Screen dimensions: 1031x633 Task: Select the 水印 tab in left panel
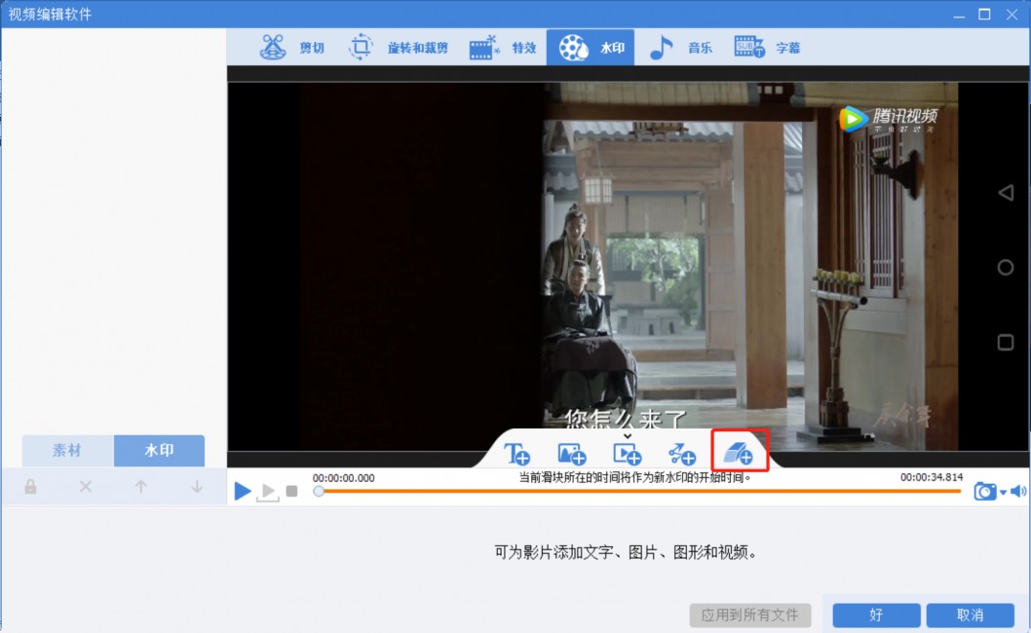click(x=159, y=450)
